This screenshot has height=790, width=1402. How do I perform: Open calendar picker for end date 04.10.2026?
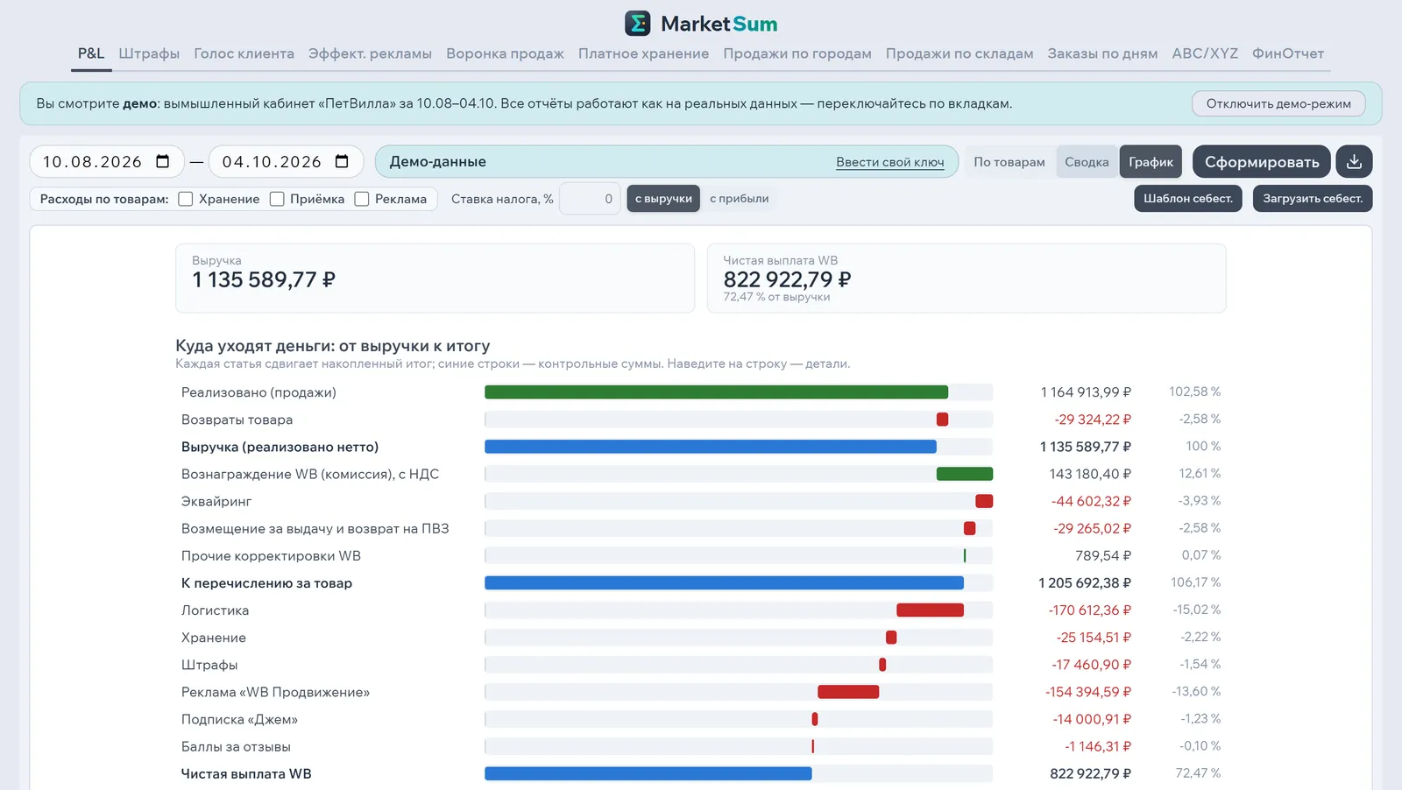coord(342,162)
